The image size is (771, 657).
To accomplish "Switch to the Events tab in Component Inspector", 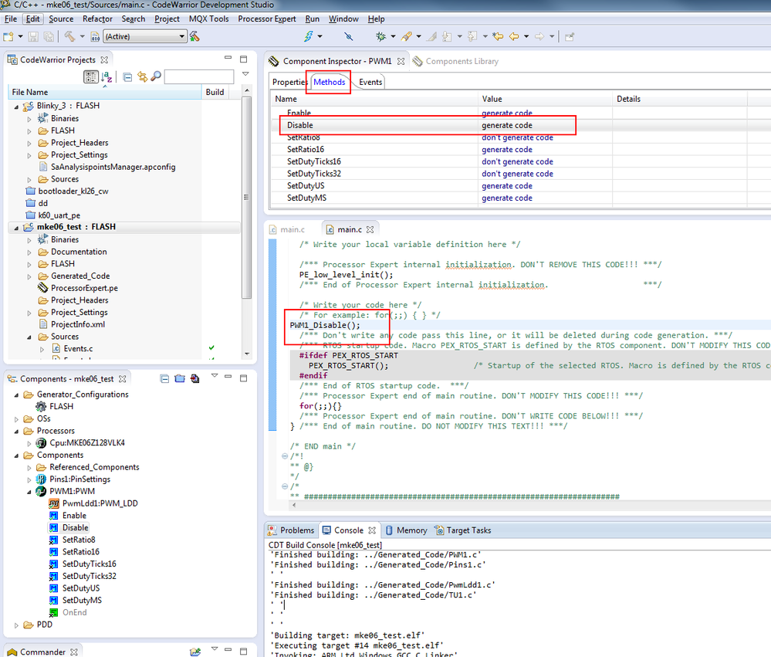I will (x=370, y=82).
